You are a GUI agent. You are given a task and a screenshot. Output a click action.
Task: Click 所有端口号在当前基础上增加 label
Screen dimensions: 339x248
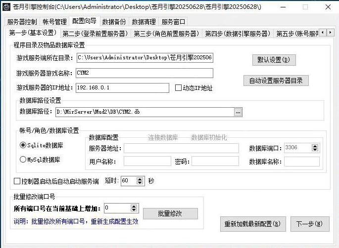click(57, 208)
